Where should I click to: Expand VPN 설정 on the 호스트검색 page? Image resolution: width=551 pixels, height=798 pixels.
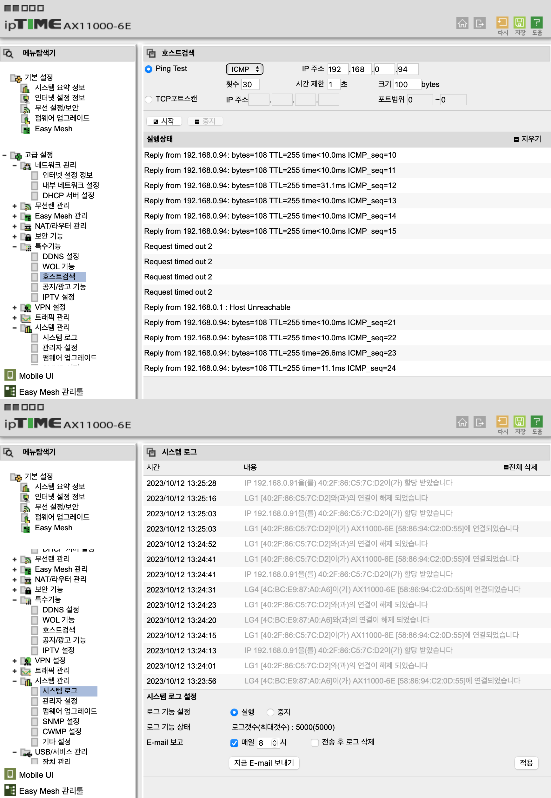(15, 307)
